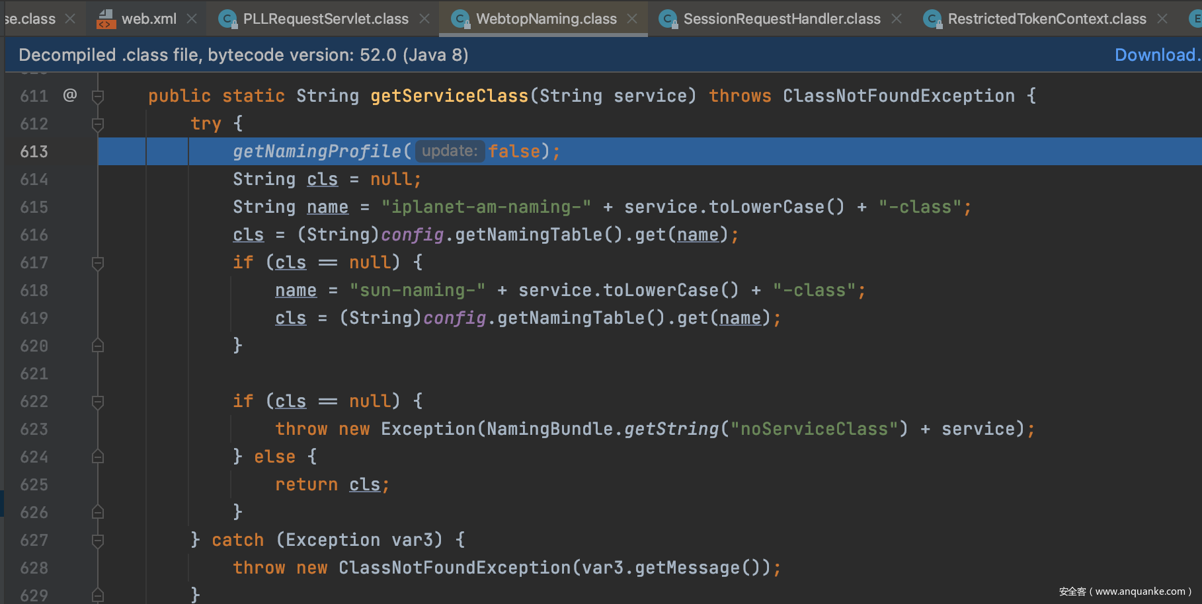The height and width of the screenshot is (604, 1202).
Task: Close the WebtopNaming.class tab
Action: [633, 19]
